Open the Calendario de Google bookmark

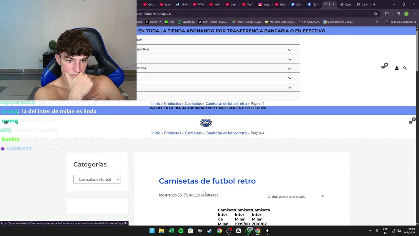338,22
